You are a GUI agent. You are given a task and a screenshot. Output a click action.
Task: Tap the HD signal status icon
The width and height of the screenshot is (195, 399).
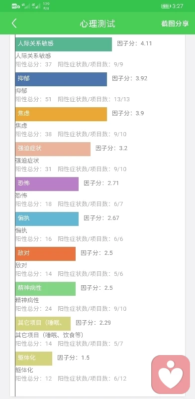15,6
